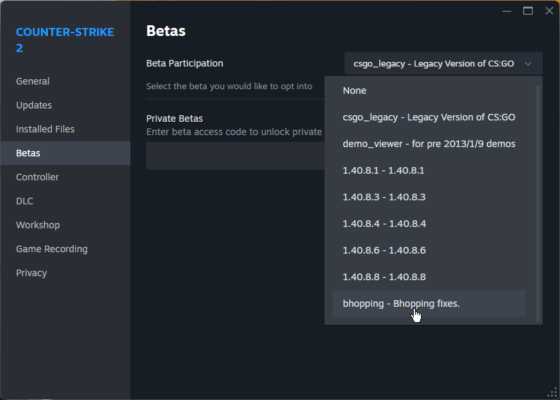This screenshot has height=400, width=560.
Task: Go to the Game Recording section
Action: point(65,249)
